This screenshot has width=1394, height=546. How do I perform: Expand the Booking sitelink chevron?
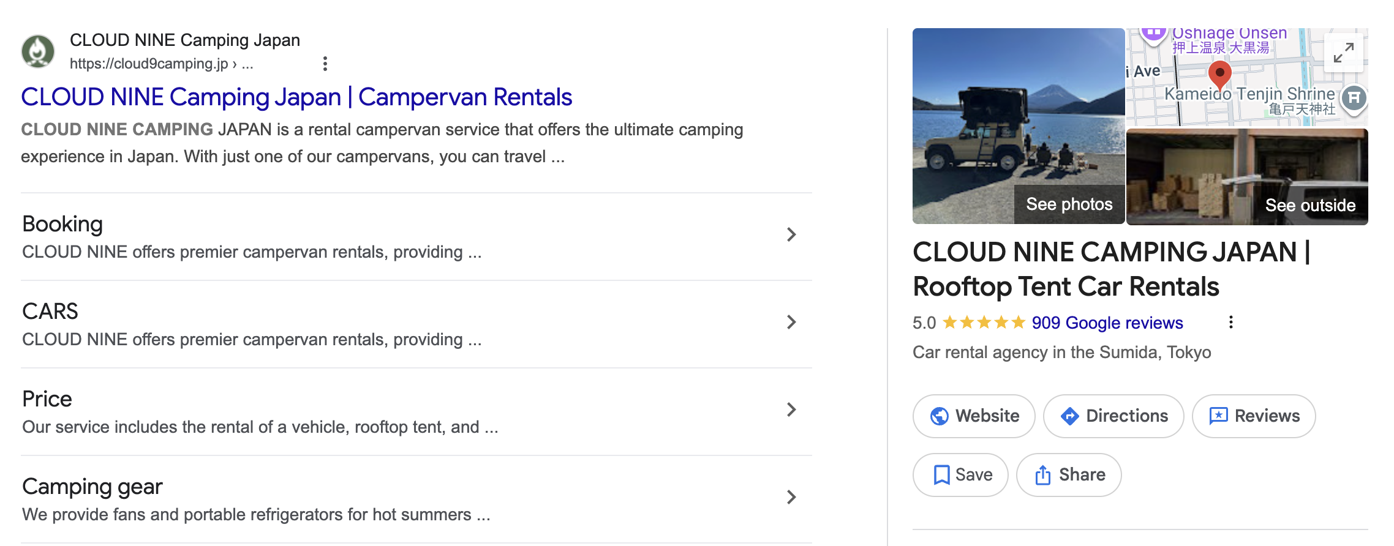791,235
